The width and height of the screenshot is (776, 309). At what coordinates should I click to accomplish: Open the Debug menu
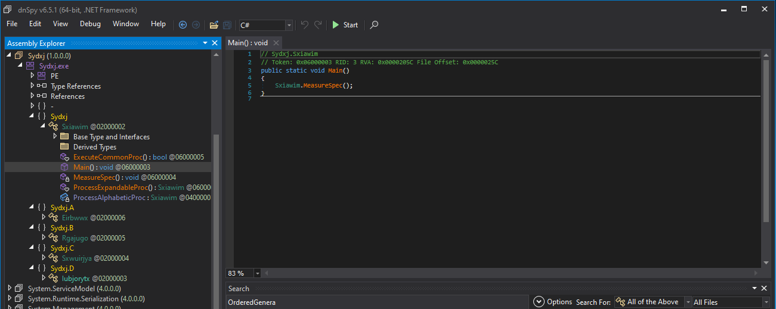click(x=90, y=24)
